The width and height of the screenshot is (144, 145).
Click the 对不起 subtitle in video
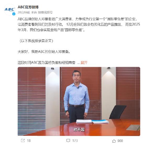click(x=79, y=129)
